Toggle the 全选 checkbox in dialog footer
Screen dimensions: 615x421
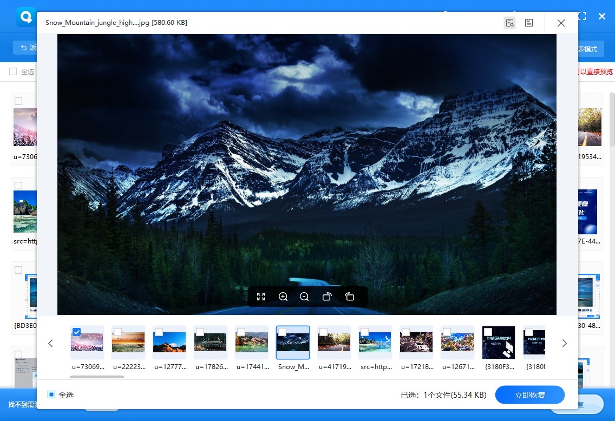[x=51, y=394]
